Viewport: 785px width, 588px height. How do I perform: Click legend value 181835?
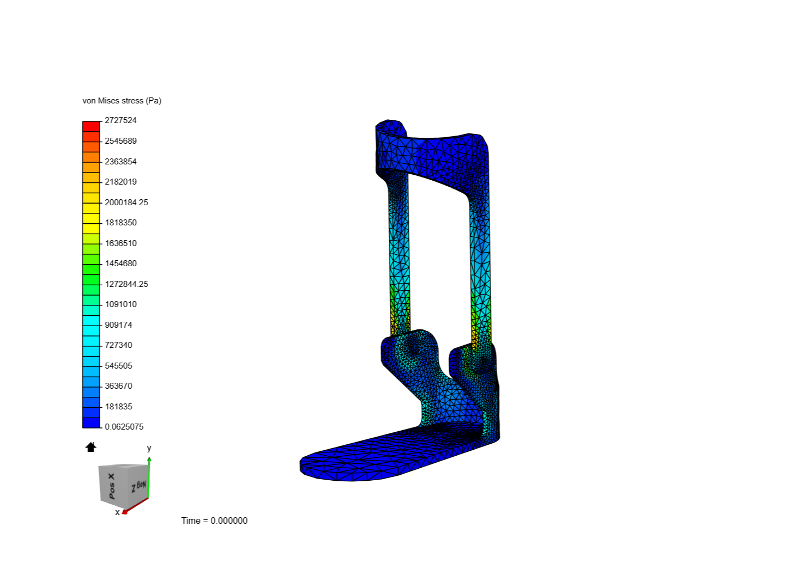pyautogui.click(x=118, y=407)
